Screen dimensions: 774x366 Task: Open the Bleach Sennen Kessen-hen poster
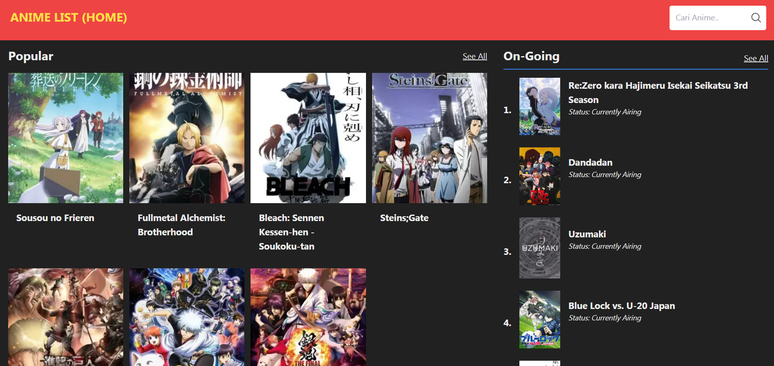click(x=308, y=138)
